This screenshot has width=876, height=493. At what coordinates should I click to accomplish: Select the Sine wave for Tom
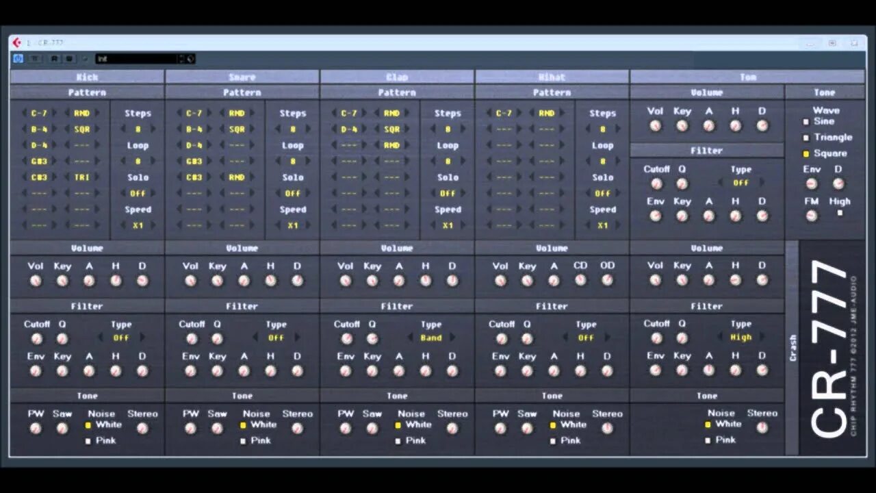(x=806, y=122)
